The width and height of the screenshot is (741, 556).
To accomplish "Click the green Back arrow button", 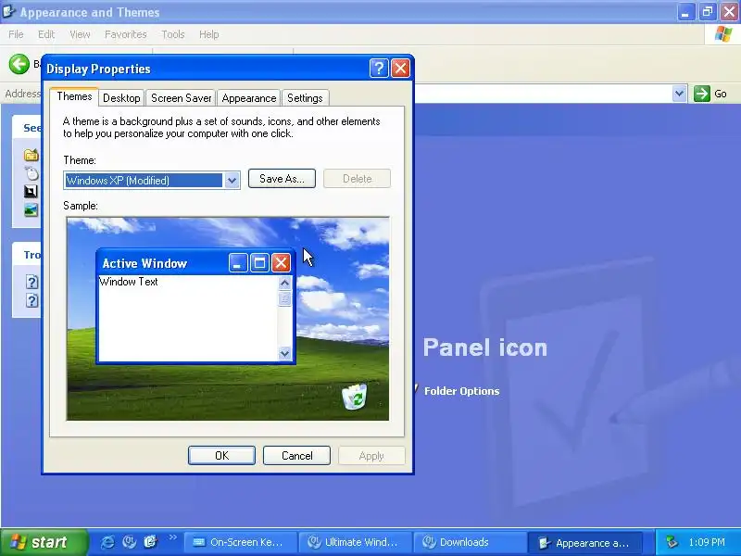I will 19,64.
